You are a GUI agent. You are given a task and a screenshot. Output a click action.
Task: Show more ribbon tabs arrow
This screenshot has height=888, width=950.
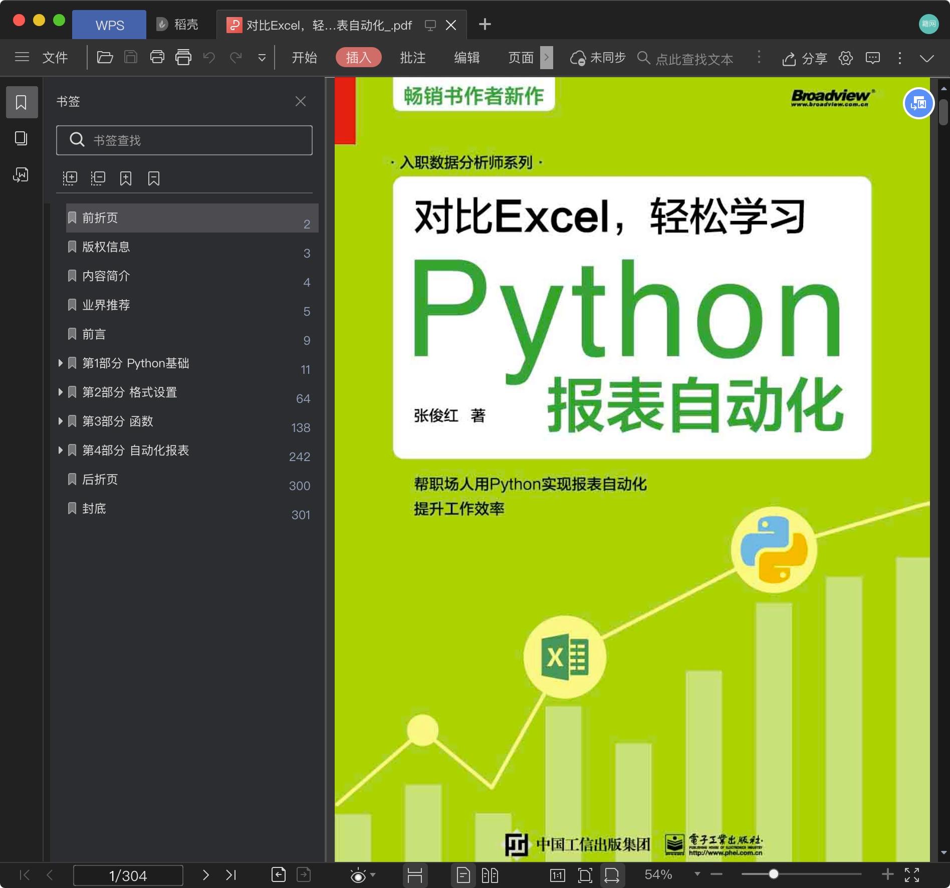coord(547,58)
